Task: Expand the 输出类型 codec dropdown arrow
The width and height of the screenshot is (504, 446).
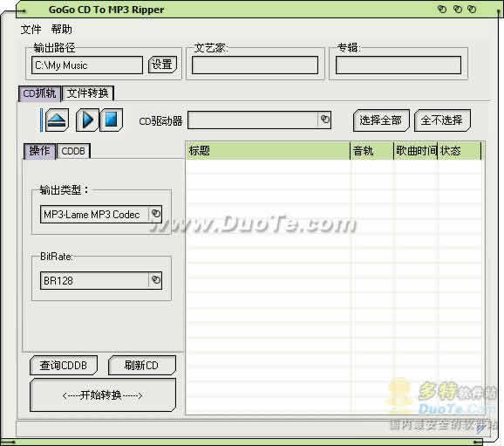Action: tap(155, 214)
